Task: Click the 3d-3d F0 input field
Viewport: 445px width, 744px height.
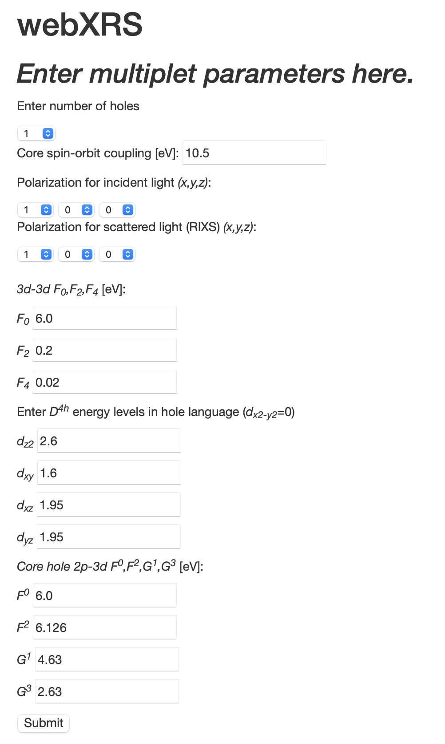Action: coord(105,318)
